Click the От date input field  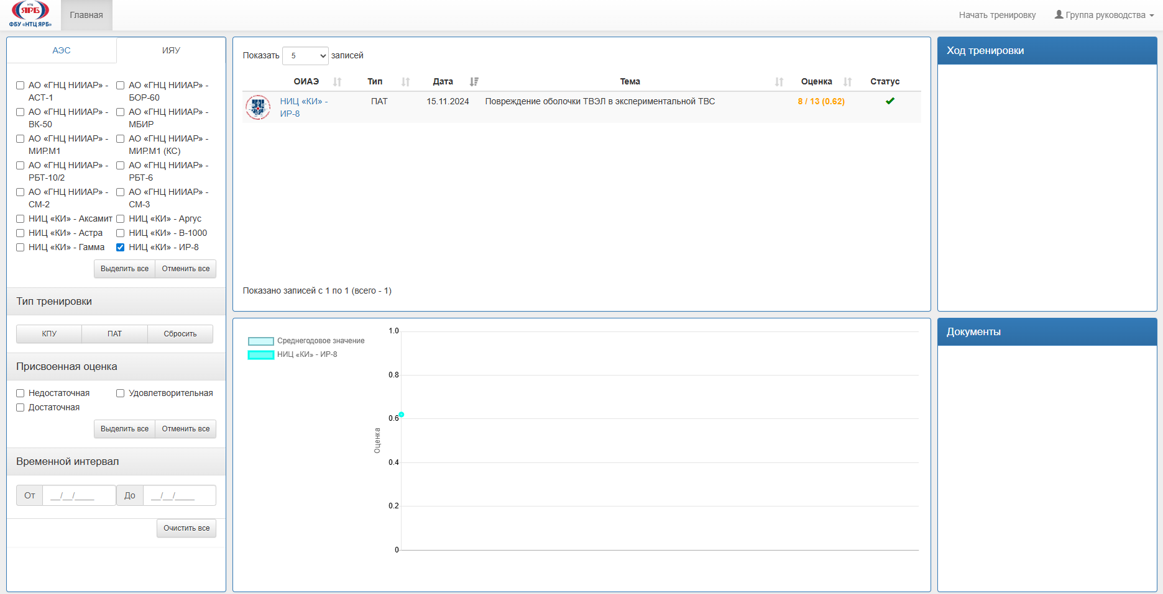79,496
